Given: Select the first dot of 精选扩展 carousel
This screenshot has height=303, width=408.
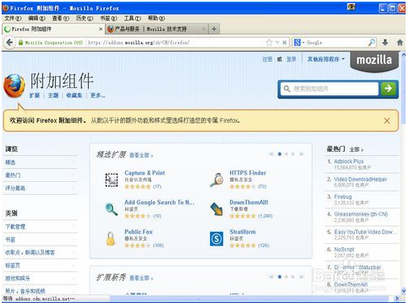Looking at the screenshot, I should [x=280, y=154].
